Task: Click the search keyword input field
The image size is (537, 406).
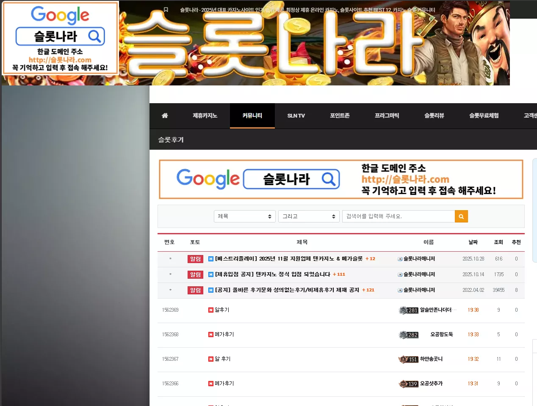Action: [x=399, y=217]
